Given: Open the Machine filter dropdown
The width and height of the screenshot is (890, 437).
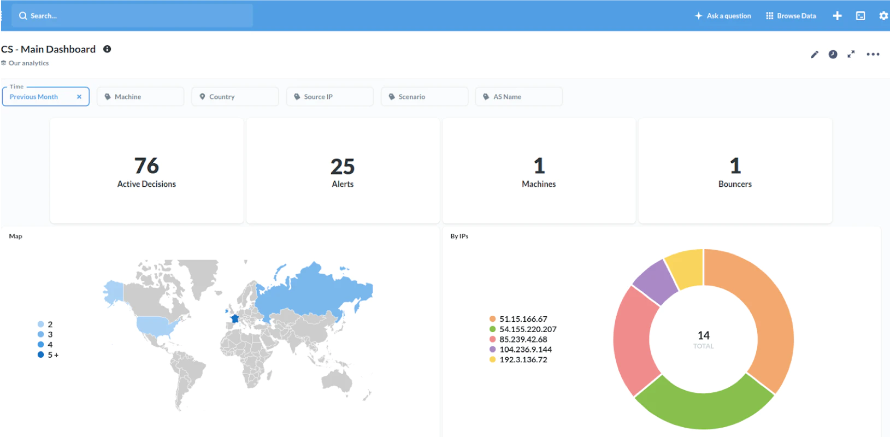Looking at the screenshot, I should 140,97.
